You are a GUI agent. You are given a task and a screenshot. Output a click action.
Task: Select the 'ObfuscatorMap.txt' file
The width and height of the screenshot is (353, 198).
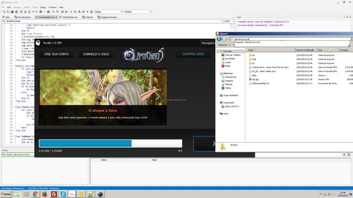[259, 83]
